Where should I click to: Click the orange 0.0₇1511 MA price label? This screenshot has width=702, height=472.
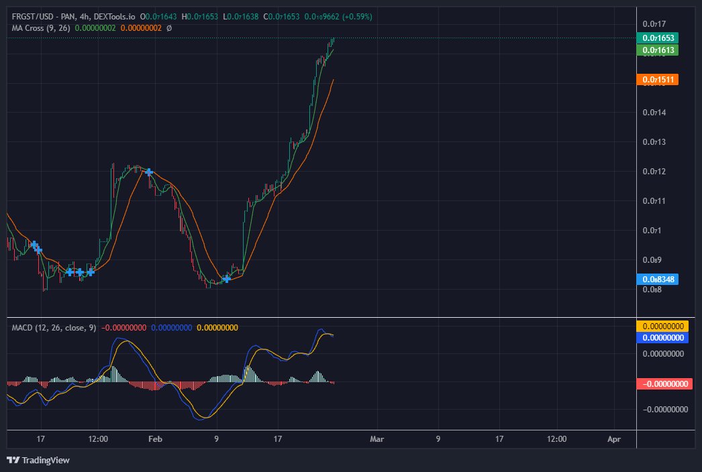click(x=658, y=80)
